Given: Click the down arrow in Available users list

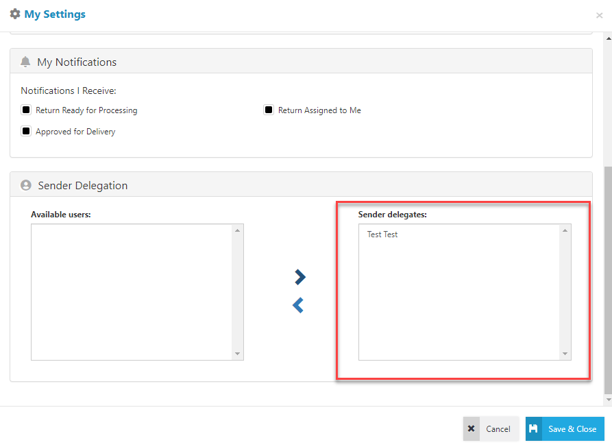Looking at the screenshot, I should pyautogui.click(x=237, y=354).
